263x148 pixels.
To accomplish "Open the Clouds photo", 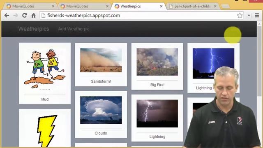I will [x=101, y=110].
